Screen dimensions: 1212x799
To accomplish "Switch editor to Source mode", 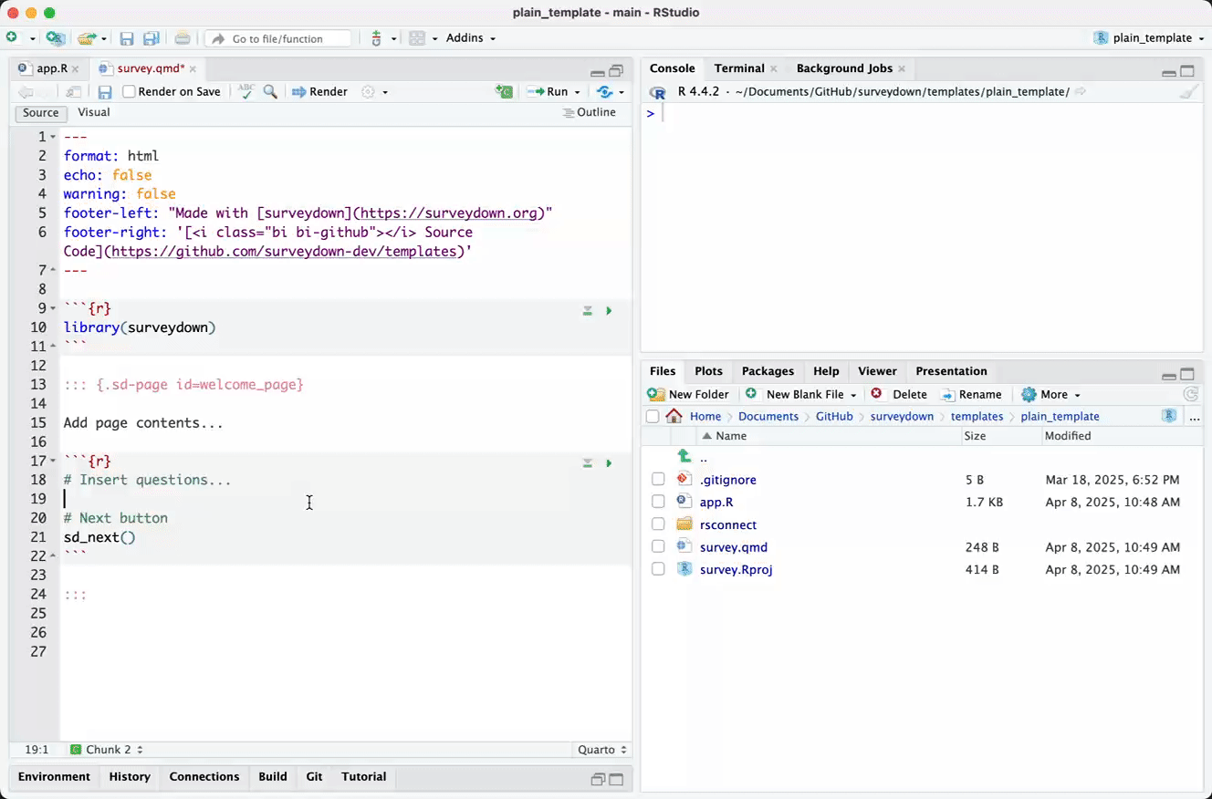I will coord(41,113).
